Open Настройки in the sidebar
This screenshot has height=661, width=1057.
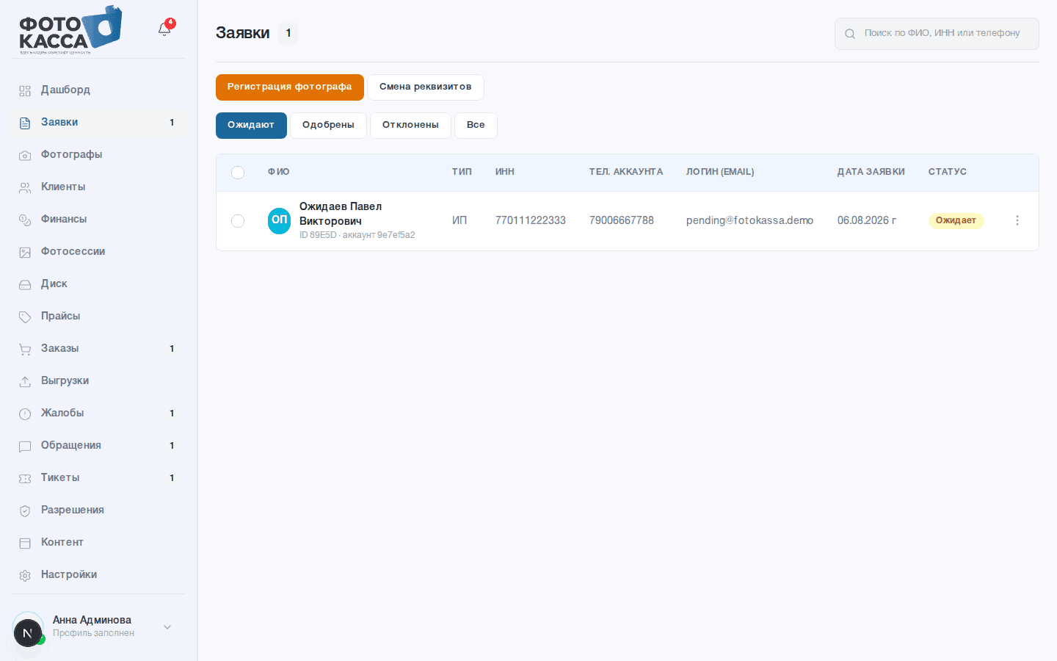pos(98,574)
